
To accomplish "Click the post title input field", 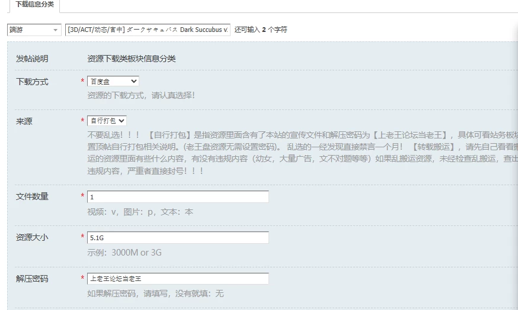I will point(148,30).
